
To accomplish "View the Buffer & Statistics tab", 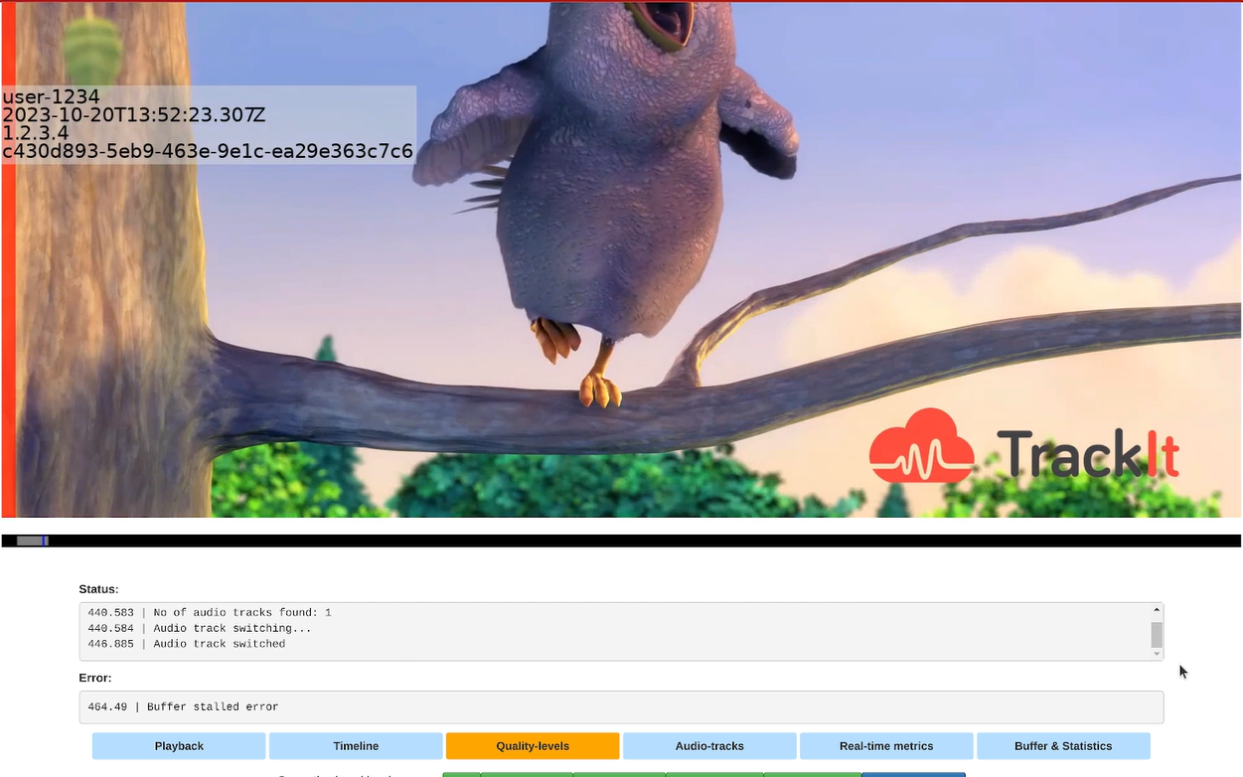I will pyautogui.click(x=1063, y=745).
